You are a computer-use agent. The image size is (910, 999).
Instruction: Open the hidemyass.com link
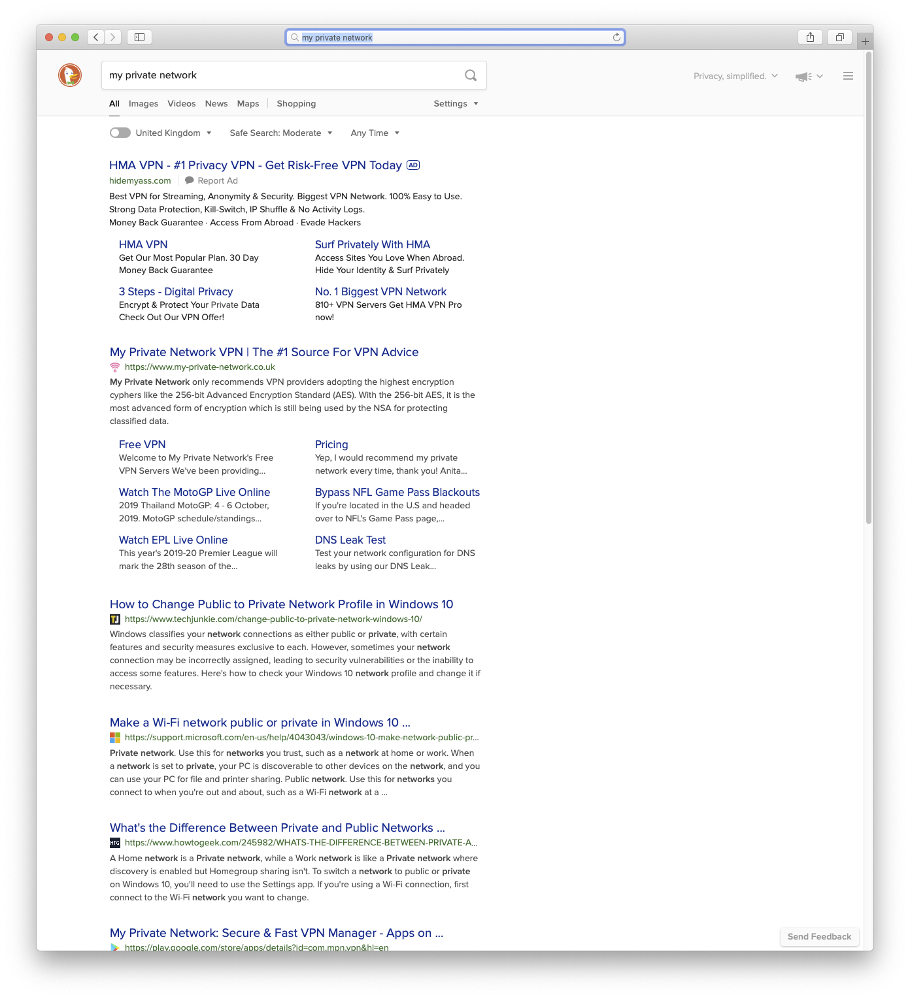point(140,180)
